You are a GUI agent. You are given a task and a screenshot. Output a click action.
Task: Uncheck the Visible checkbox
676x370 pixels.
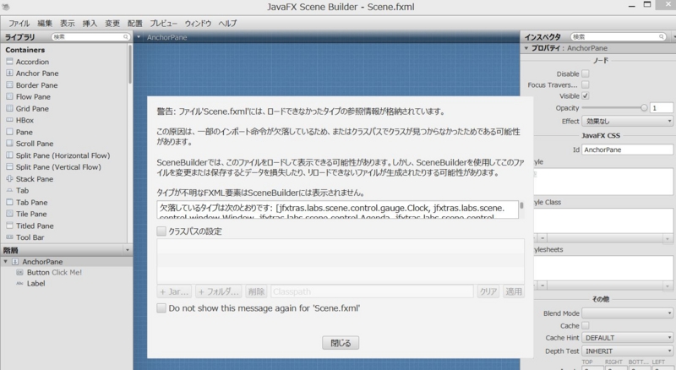tap(586, 95)
